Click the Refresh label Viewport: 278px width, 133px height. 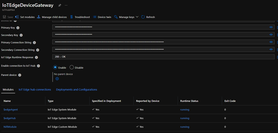coord(151,17)
